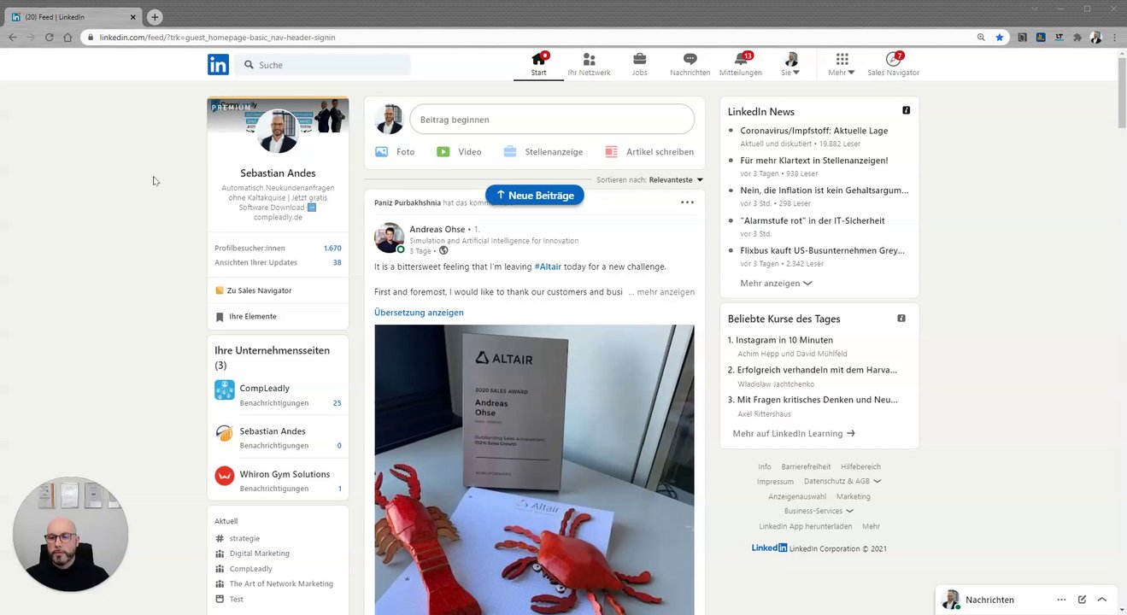Open the Sebastian Andes profile name
The height and width of the screenshot is (615, 1127).
(278, 173)
